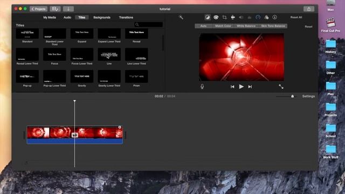The height and width of the screenshot is (194, 345).
Task: Select the Expand title thumbnail
Action: click(82, 33)
